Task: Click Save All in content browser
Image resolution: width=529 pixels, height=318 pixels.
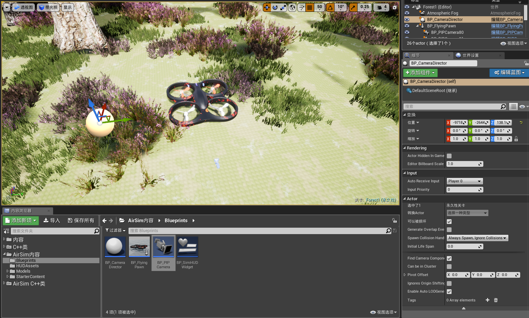Action: [x=81, y=221]
